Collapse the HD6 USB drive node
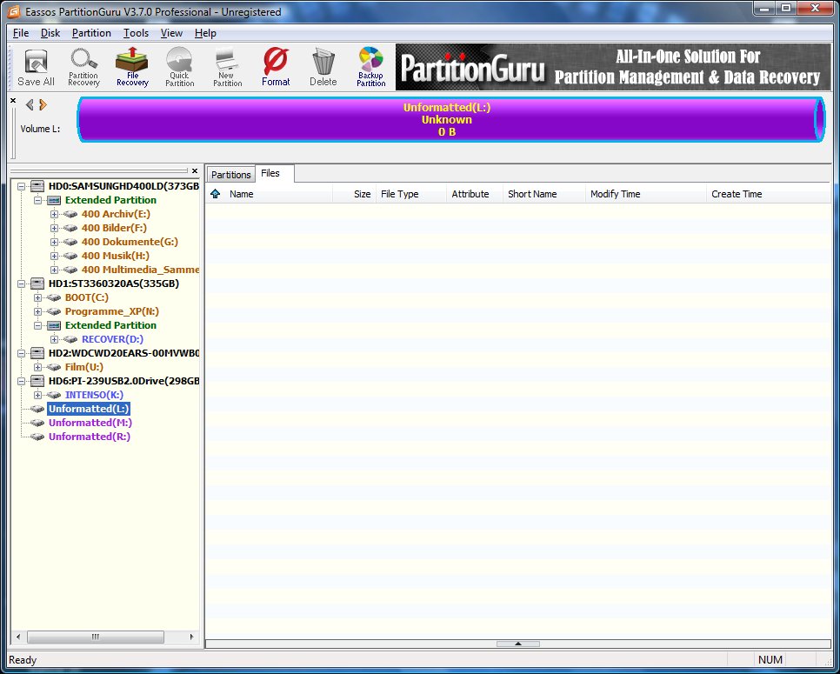The height and width of the screenshot is (674, 840). (x=22, y=382)
